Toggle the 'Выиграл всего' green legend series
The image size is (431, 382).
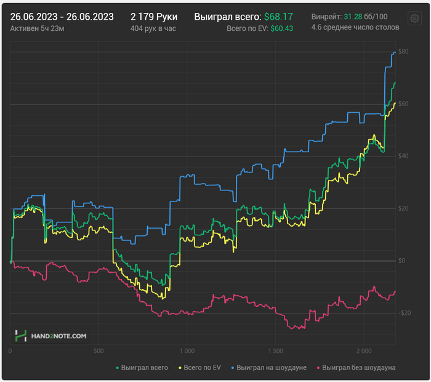[142, 367]
